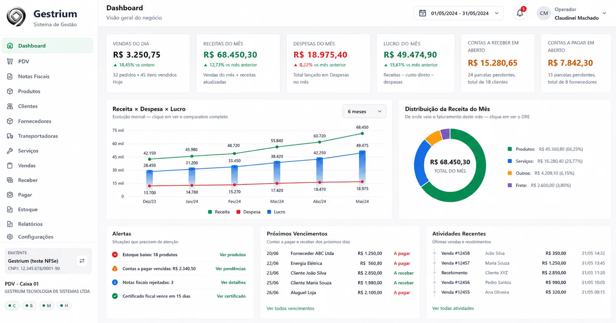Toggle Receita series in chart legend
Viewport: 616px width, 323px height.
coord(219,212)
